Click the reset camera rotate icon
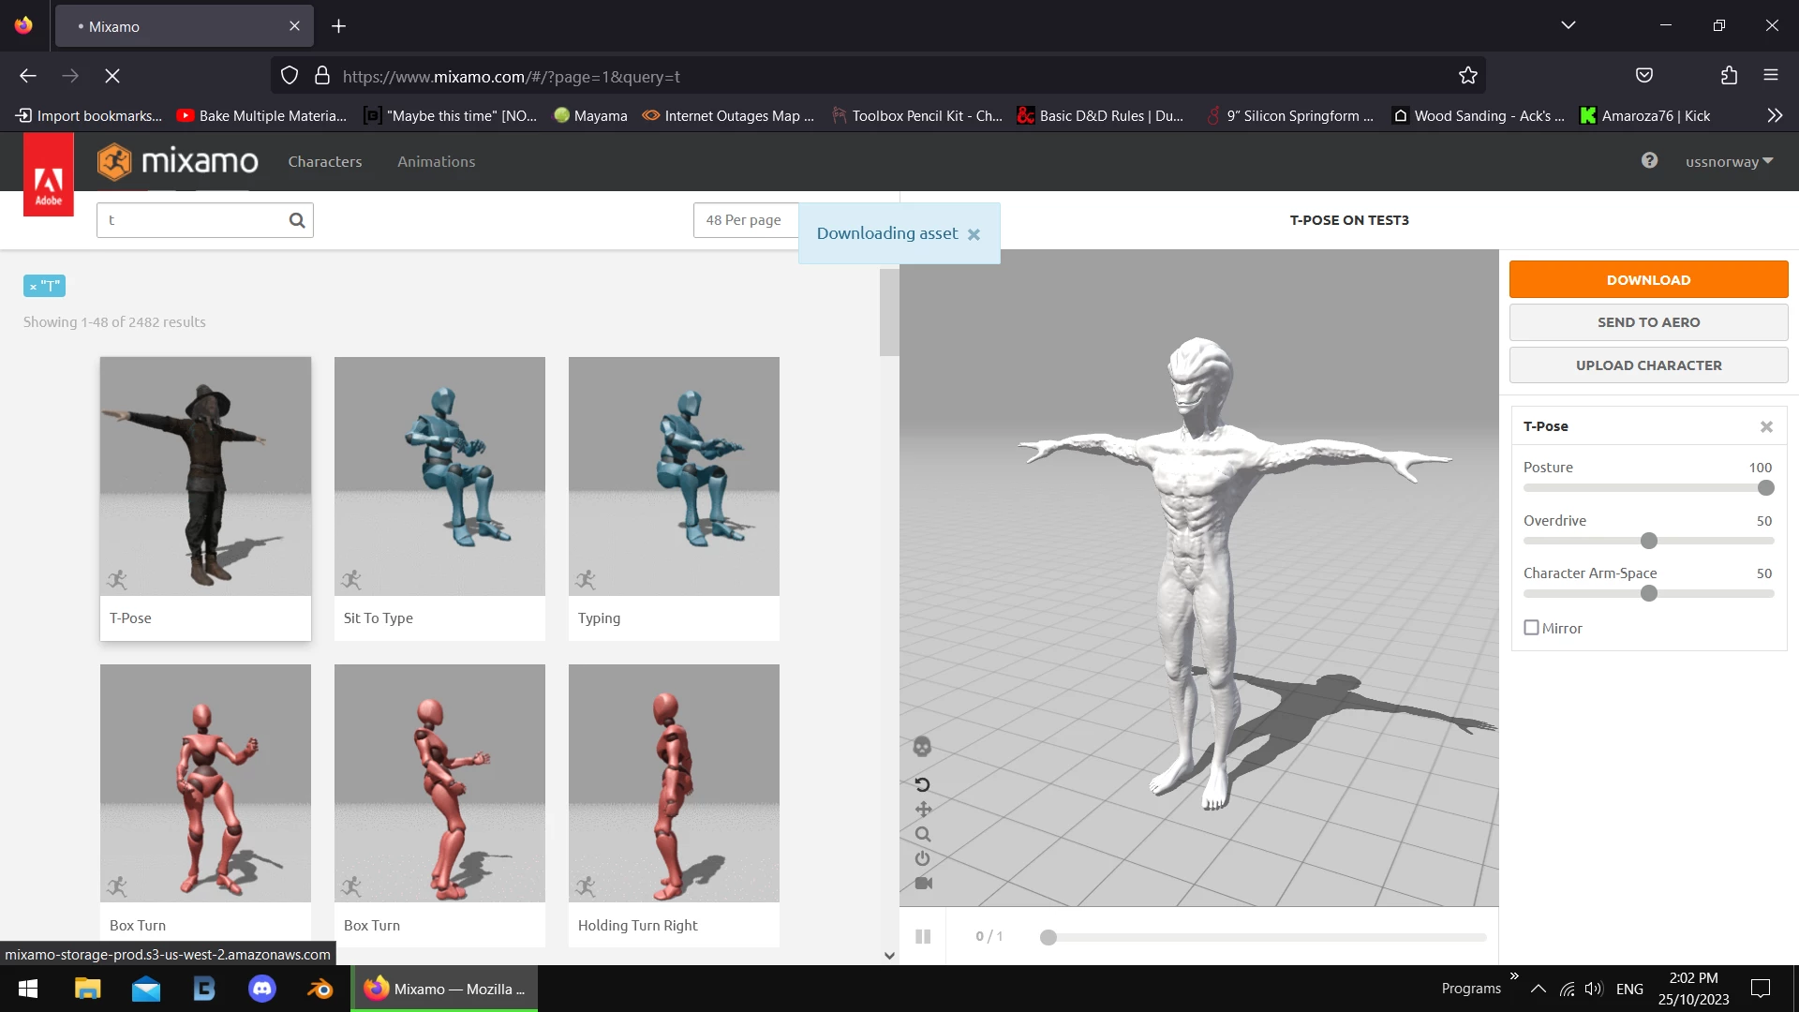 [922, 785]
